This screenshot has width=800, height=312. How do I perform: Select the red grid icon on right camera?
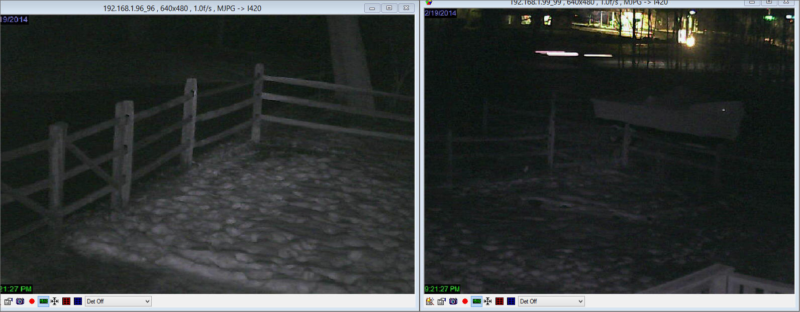click(499, 301)
